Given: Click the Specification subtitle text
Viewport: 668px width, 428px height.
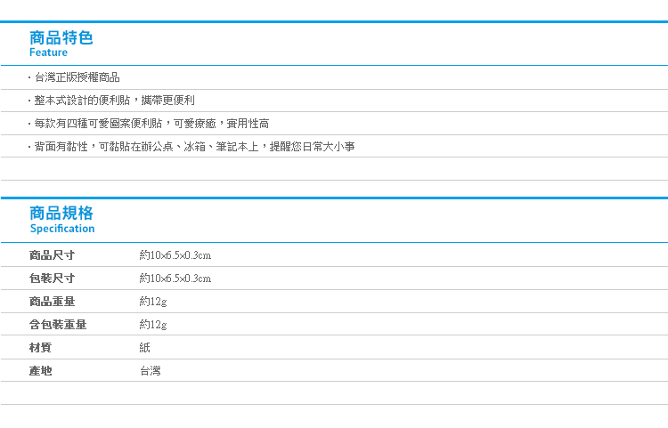Looking at the screenshot, I should [62, 229].
